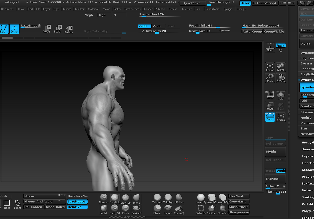314x219 pixels.
Task: Toggle PolyF polyframe display
Action: 270,95
